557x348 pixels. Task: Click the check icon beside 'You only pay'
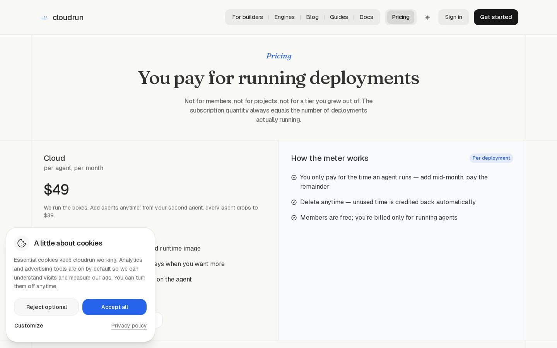coord(294,177)
